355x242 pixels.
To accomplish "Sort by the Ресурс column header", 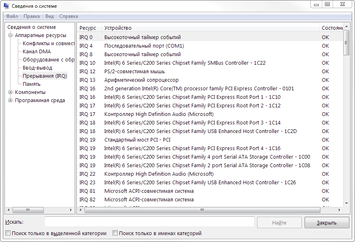I will click(88, 28).
